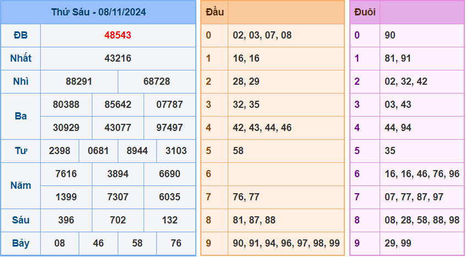466x257 pixels.
Task: Select fourth prize number 0681
Action: tap(98, 151)
